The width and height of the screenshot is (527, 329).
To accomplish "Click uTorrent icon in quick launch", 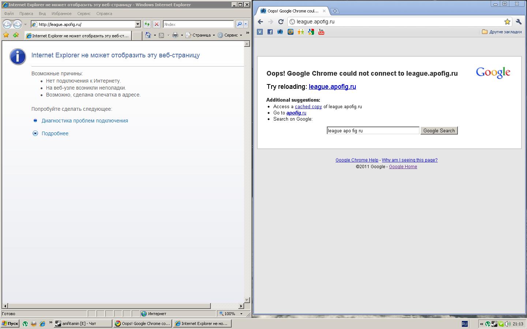I will click(25, 324).
